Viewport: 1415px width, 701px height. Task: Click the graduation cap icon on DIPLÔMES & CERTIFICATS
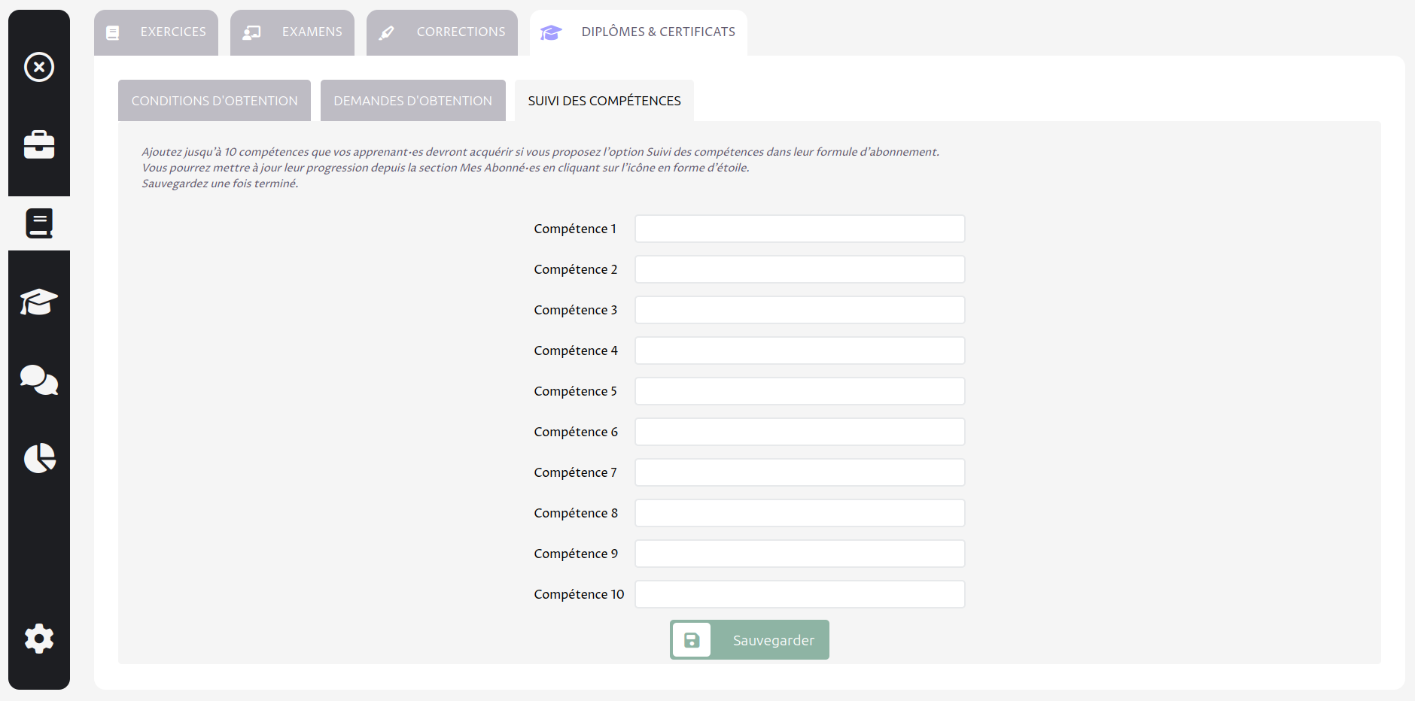click(x=551, y=32)
